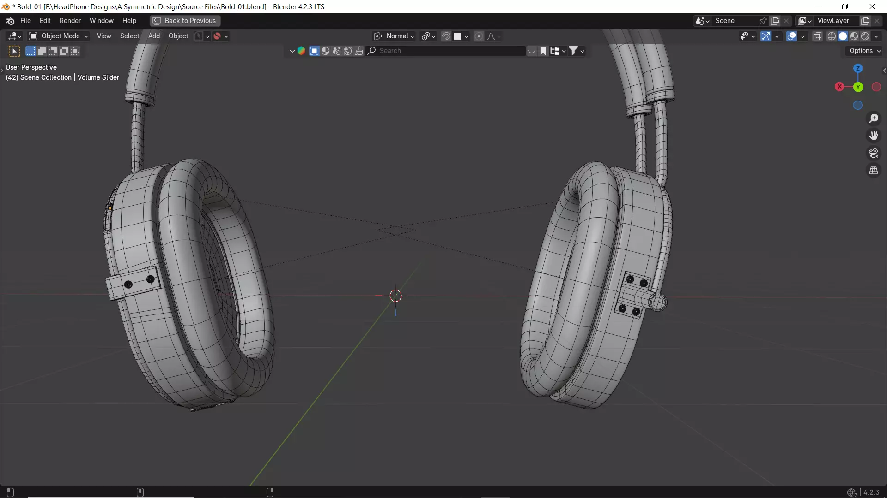The image size is (887, 498).
Task: Click the paint brush icon beside Search
Action: point(358,51)
